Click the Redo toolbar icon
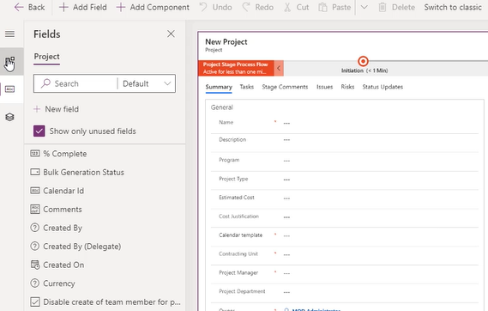Screen dimensions: 488x311 point(246,7)
